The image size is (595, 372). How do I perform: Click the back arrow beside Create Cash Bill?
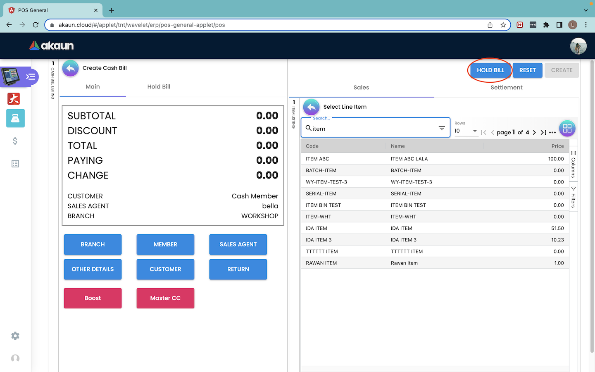point(70,68)
